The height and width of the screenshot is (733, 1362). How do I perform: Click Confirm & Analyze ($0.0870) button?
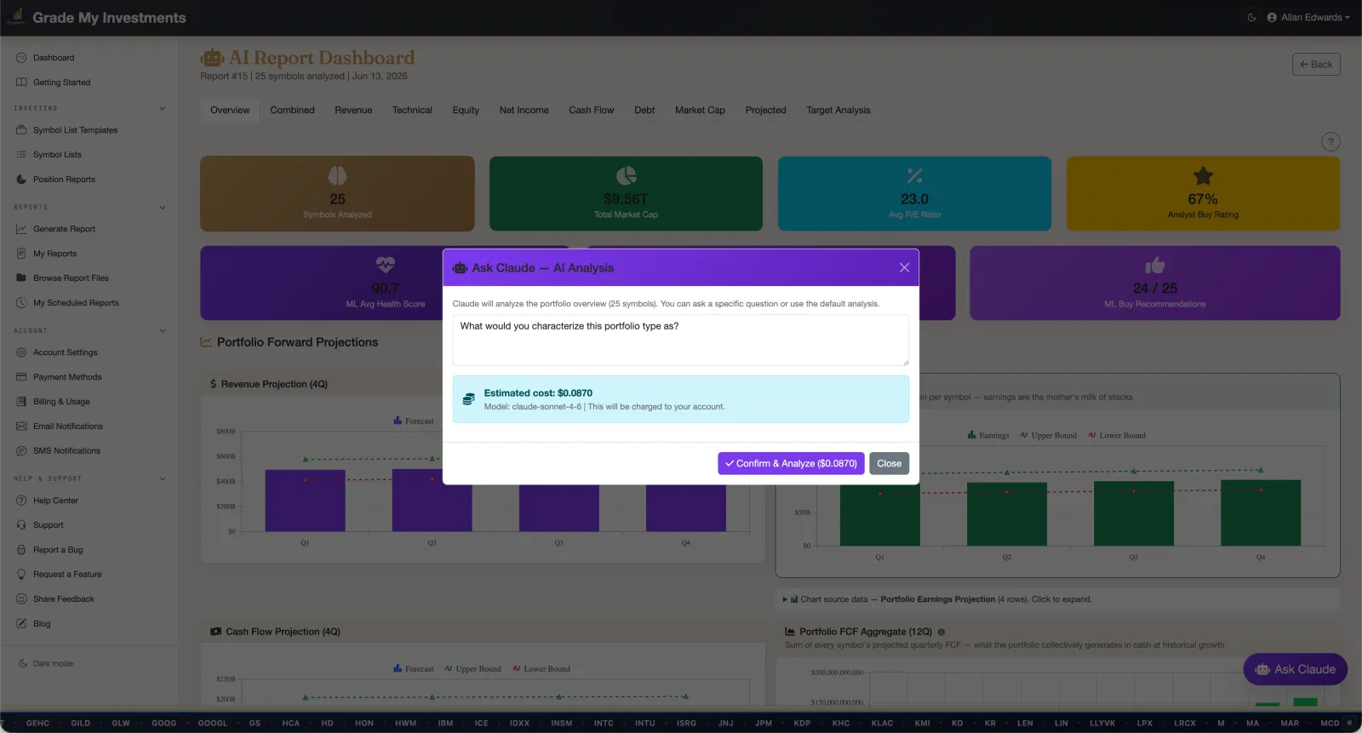coord(791,463)
